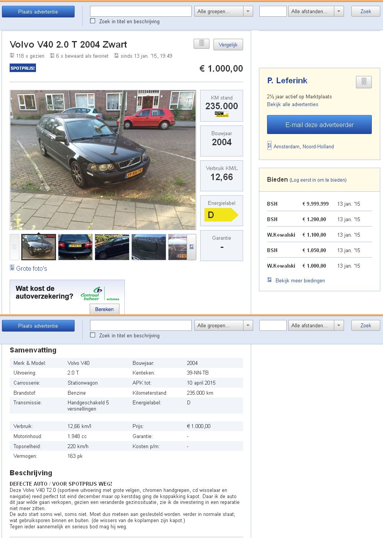The image size is (383, 538).
Task: Click the Motorinhoud value '1.948 cc'
Action: [x=77, y=436]
